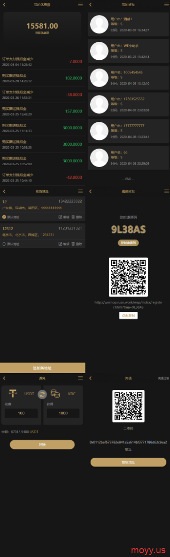Delete the address for contact 12
This screenshot has width=170, height=557.
[77, 217]
